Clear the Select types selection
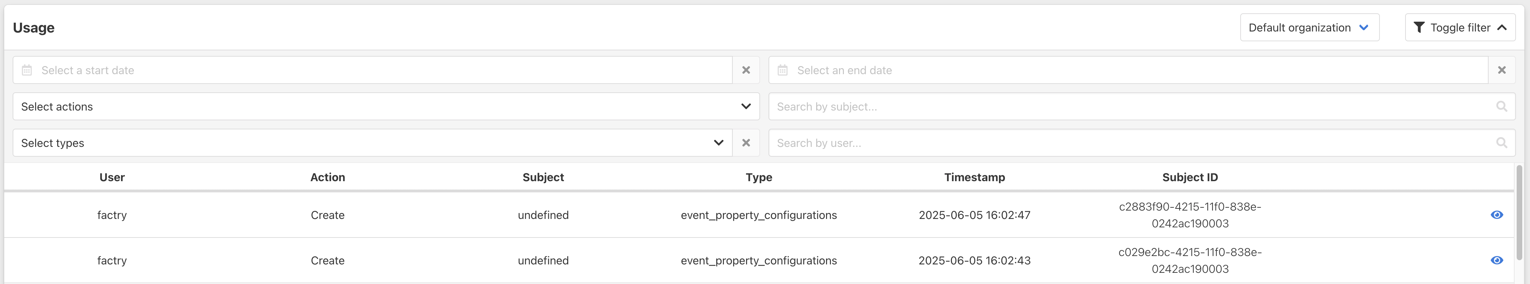 [x=746, y=143]
